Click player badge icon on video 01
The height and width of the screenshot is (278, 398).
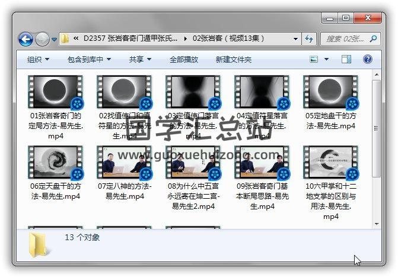(77, 104)
